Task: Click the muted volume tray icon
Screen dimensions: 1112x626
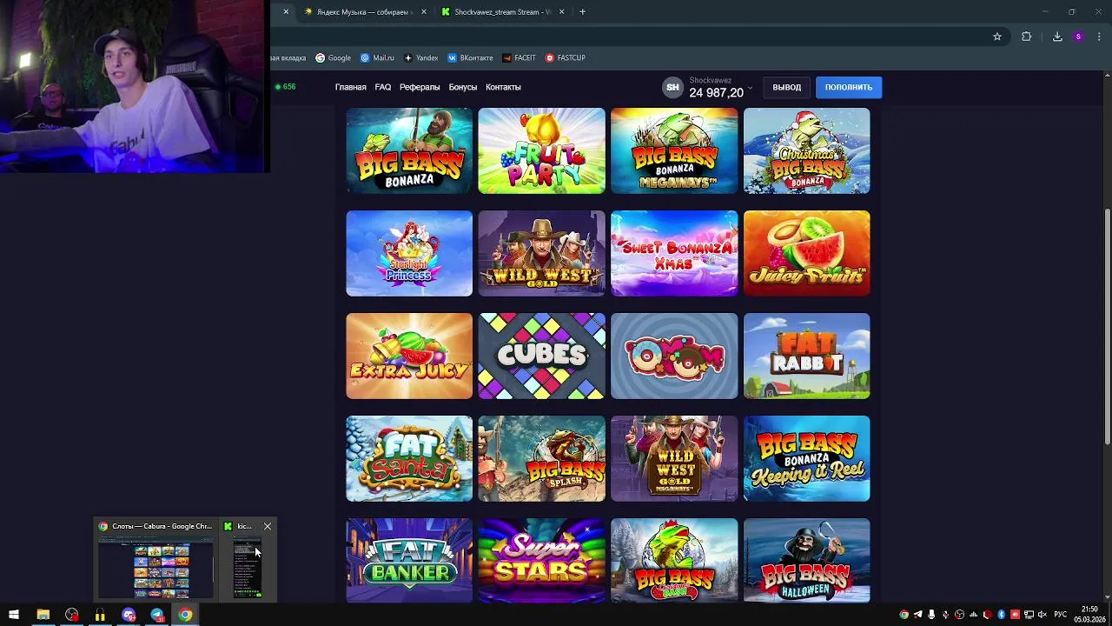Action: point(1042,615)
